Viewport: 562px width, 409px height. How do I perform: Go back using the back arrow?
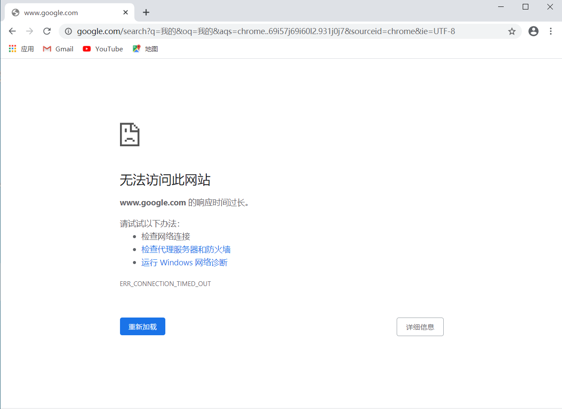[13, 31]
